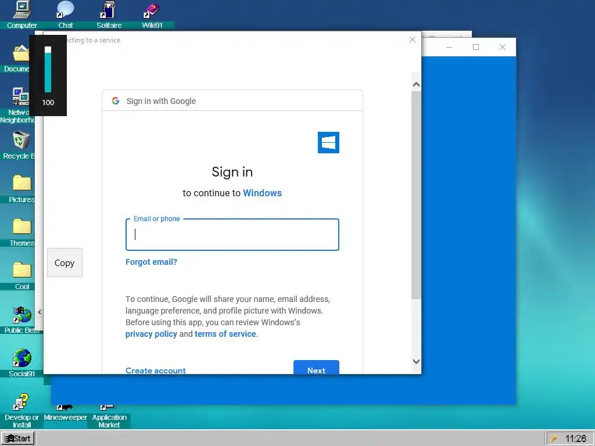
Task: Click the left collapse chevron at dialog edge
Action: pyautogui.click(x=40, y=312)
